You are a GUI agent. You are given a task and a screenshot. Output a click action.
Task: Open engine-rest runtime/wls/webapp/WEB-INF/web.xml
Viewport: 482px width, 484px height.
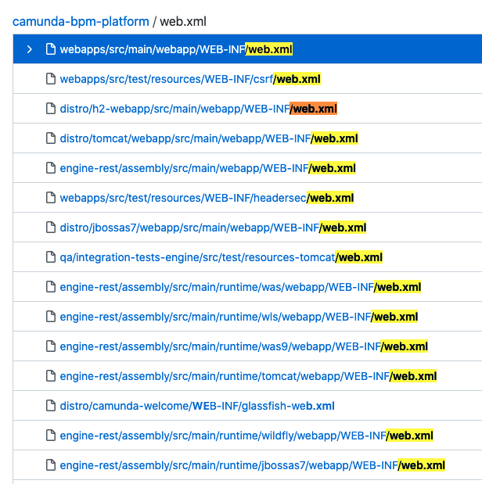coord(239,317)
